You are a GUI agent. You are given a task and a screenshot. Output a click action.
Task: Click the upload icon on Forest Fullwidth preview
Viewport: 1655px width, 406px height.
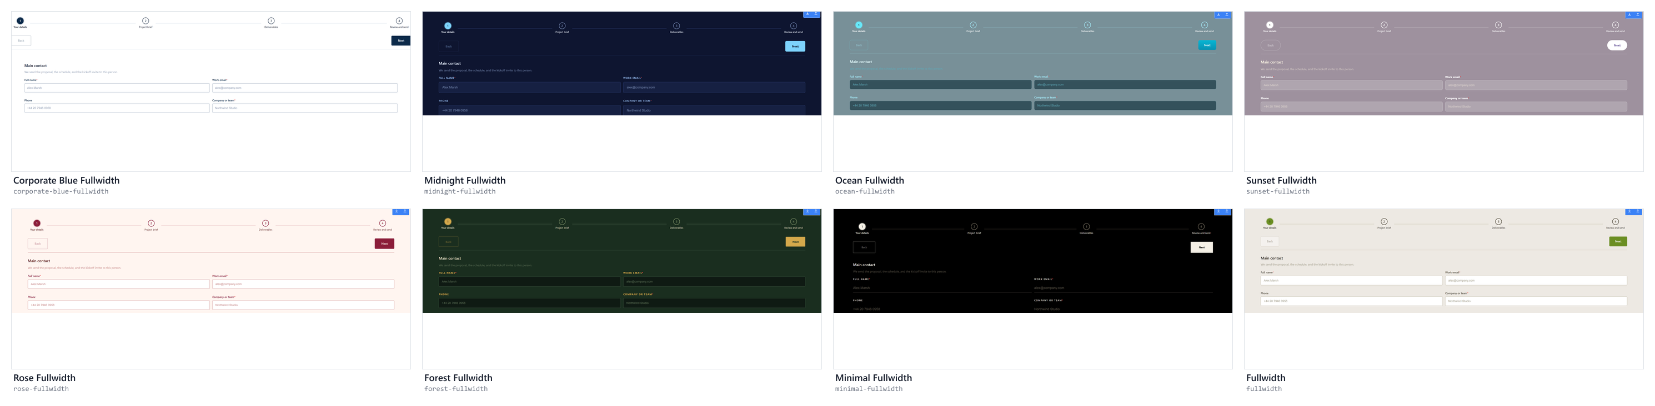816,212
